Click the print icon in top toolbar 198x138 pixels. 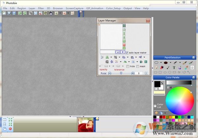(50, 14)
